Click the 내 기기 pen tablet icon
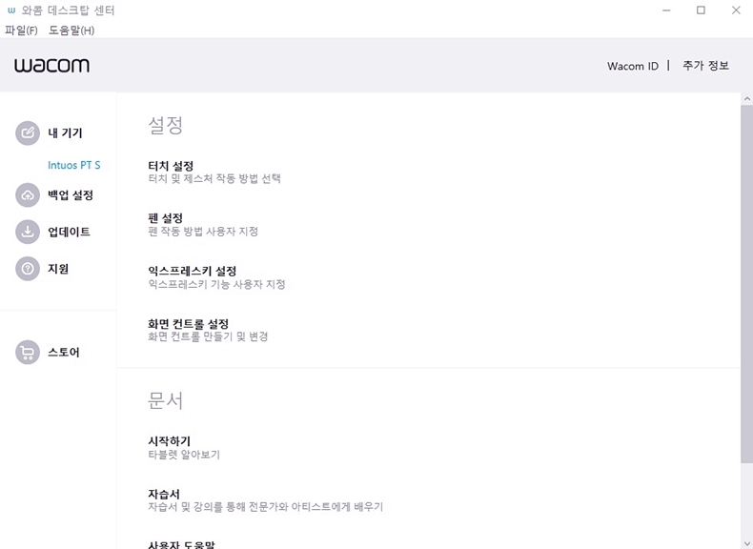The image size is (753, 549). tap(28, 133)
